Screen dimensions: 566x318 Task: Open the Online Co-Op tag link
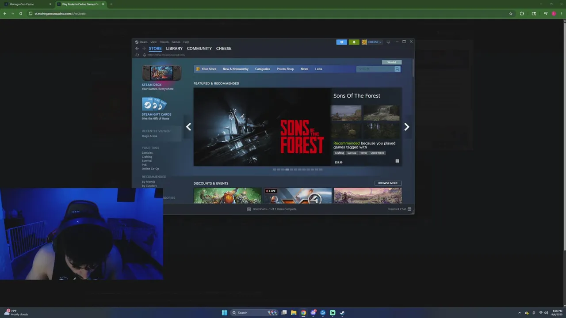(150, 169)
